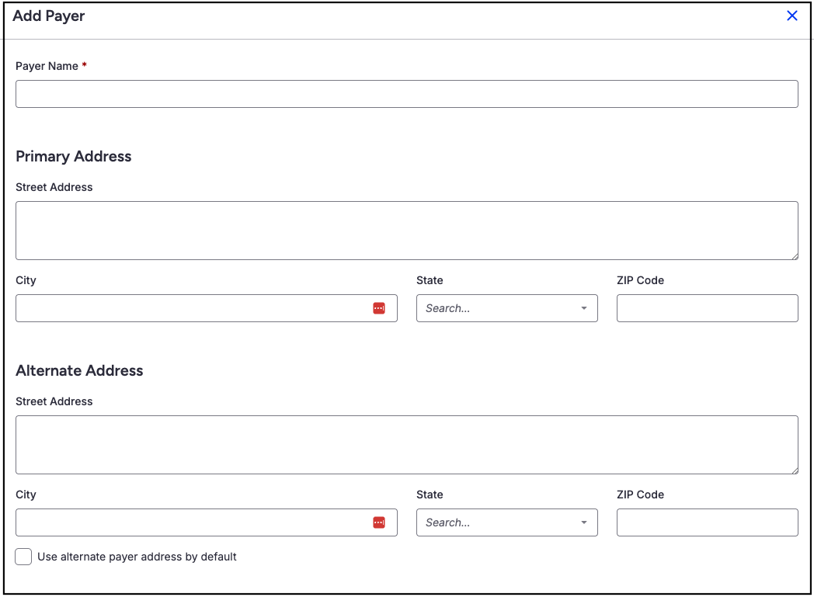
Task: Click the Primary Address State dropdown arrow
Action: point(584,308)
